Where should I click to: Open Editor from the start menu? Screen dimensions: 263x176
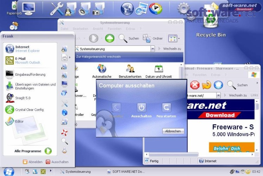coord(14,121)
